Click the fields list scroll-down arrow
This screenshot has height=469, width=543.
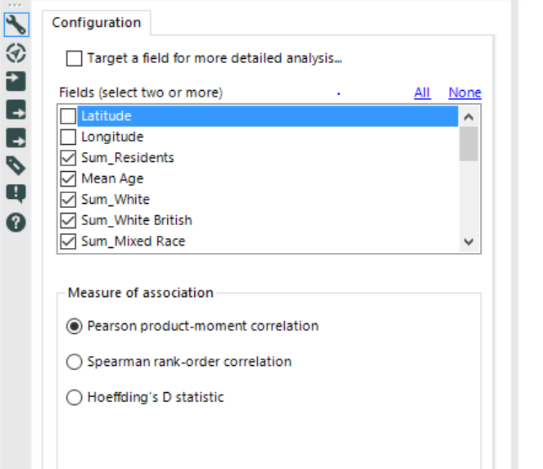pyautogui.click(x=468, y=241)
